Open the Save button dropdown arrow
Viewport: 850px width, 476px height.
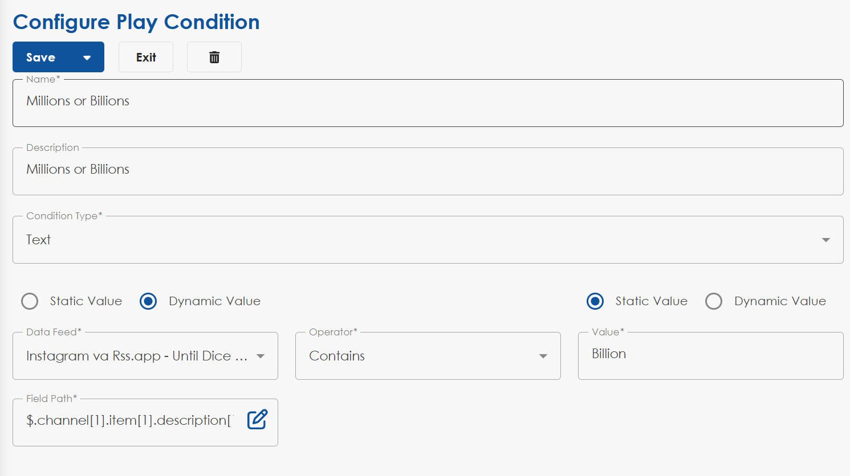click(87, 58)
